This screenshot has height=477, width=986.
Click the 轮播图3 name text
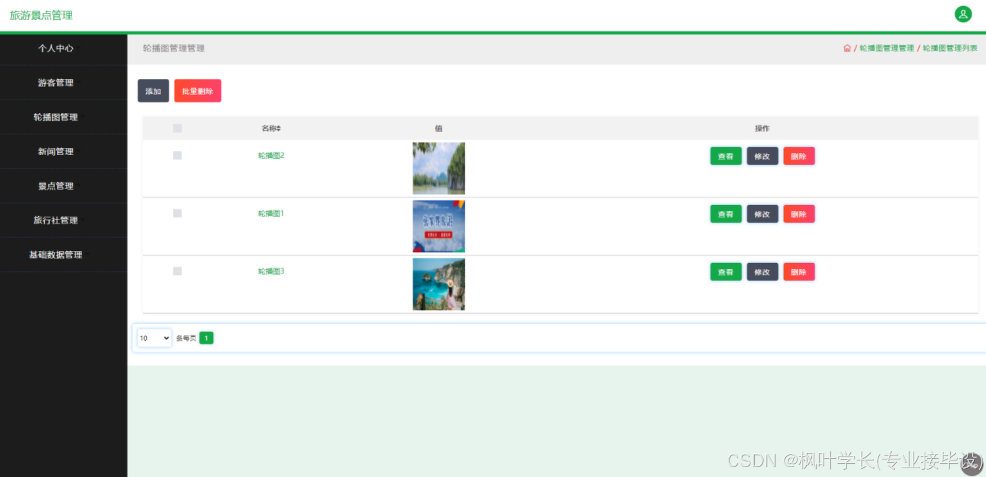click(271, 271)
